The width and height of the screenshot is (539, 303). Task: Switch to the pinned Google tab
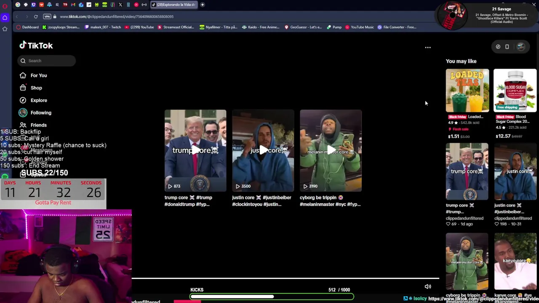tap(18, 5)
